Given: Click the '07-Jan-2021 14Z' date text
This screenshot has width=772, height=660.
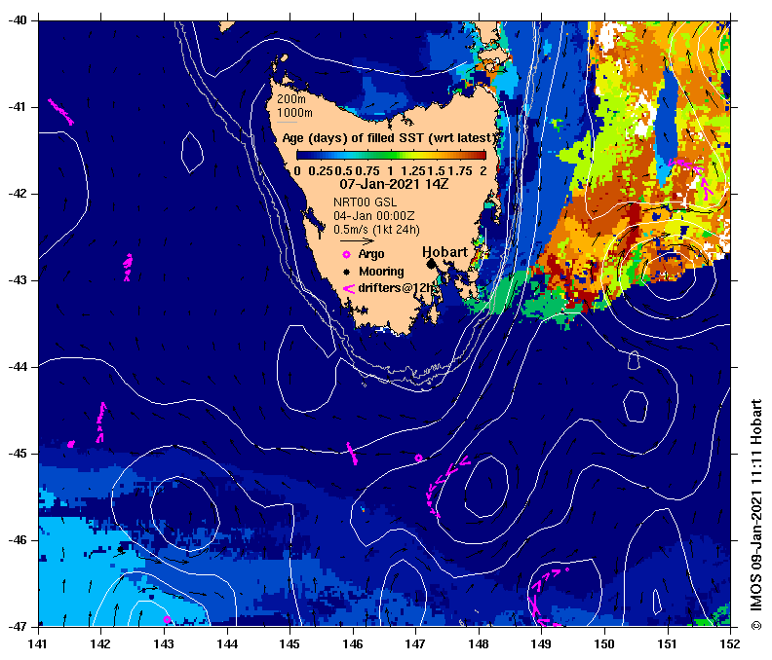Looking at the screenshot, I should point(394,184).
